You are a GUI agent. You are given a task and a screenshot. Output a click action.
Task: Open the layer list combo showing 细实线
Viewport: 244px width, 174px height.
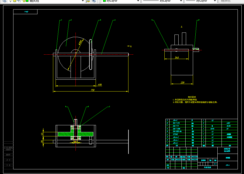pyautogui.click(x=46, y=1)
